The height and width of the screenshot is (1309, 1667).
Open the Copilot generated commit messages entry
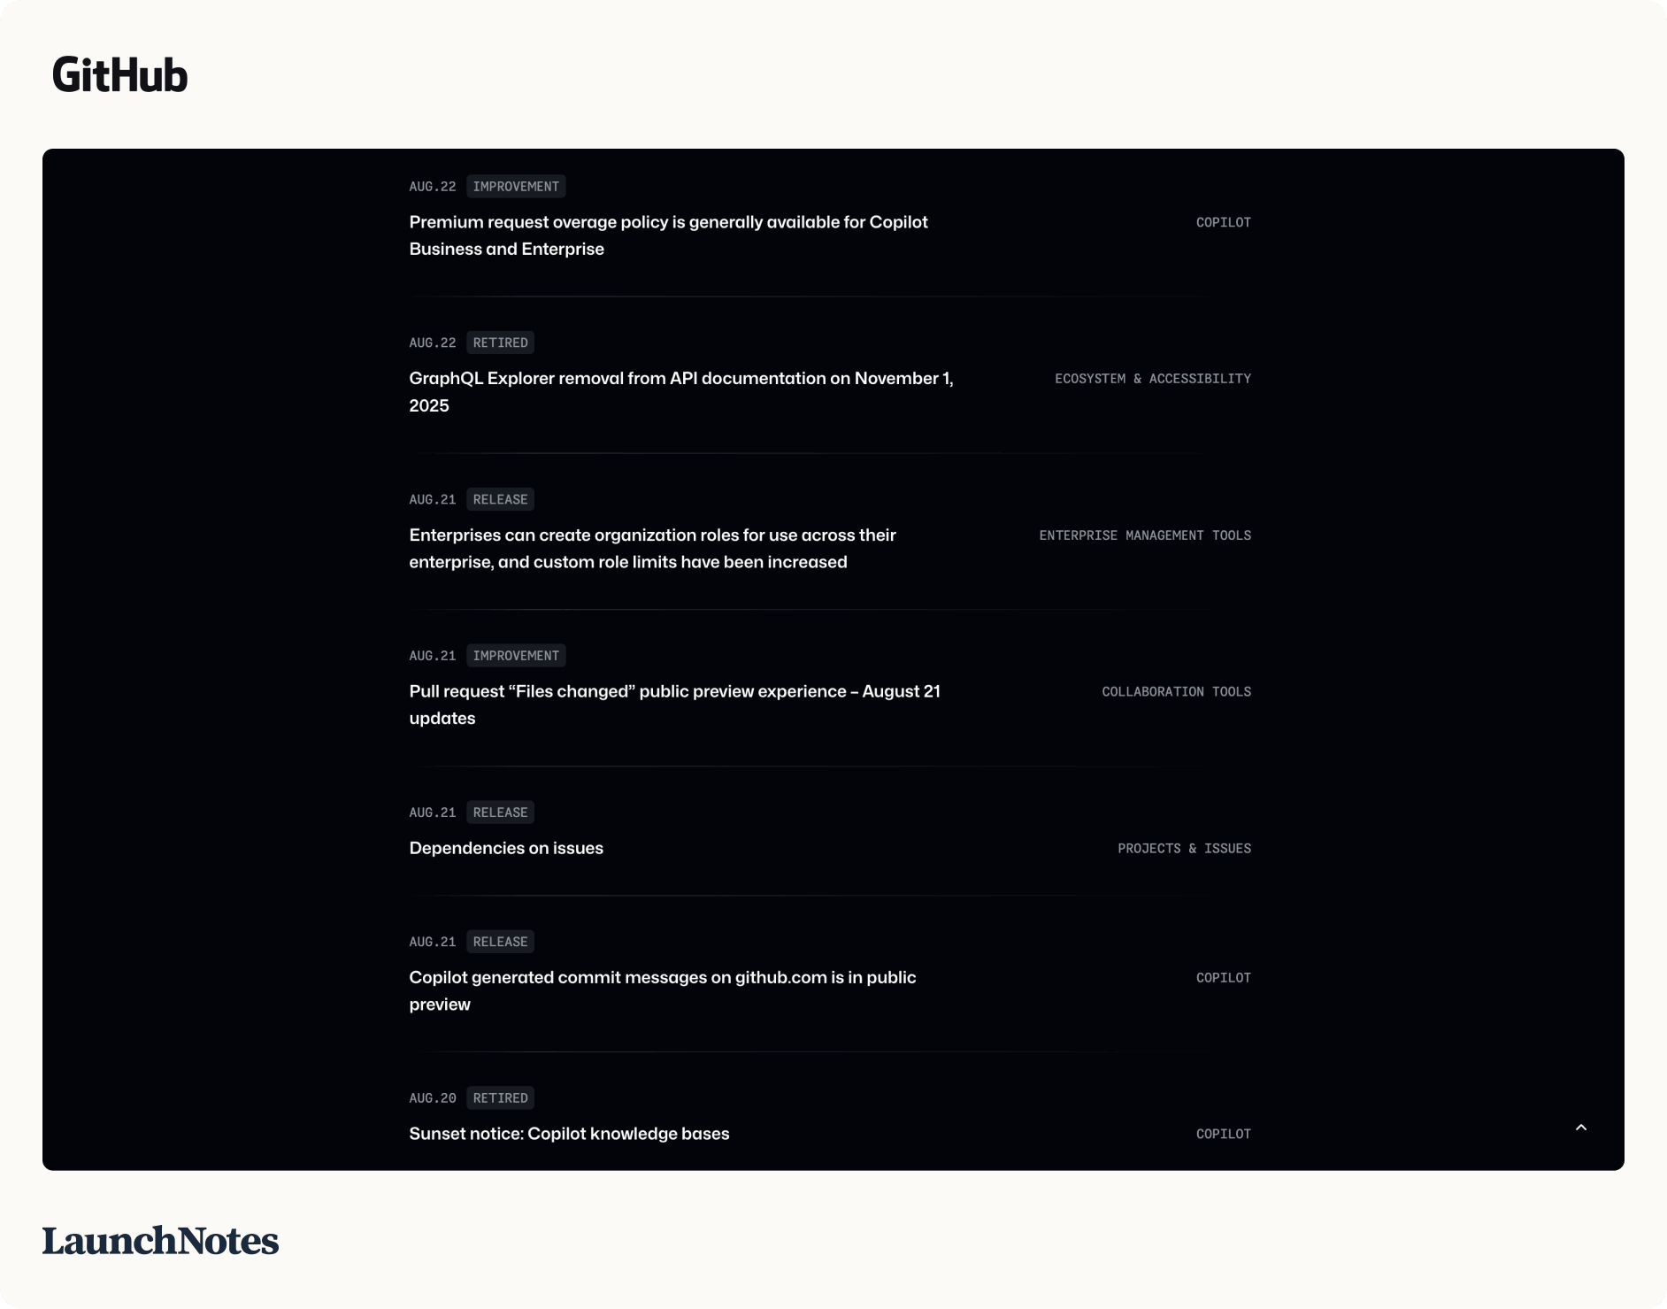tap(662, 990)
